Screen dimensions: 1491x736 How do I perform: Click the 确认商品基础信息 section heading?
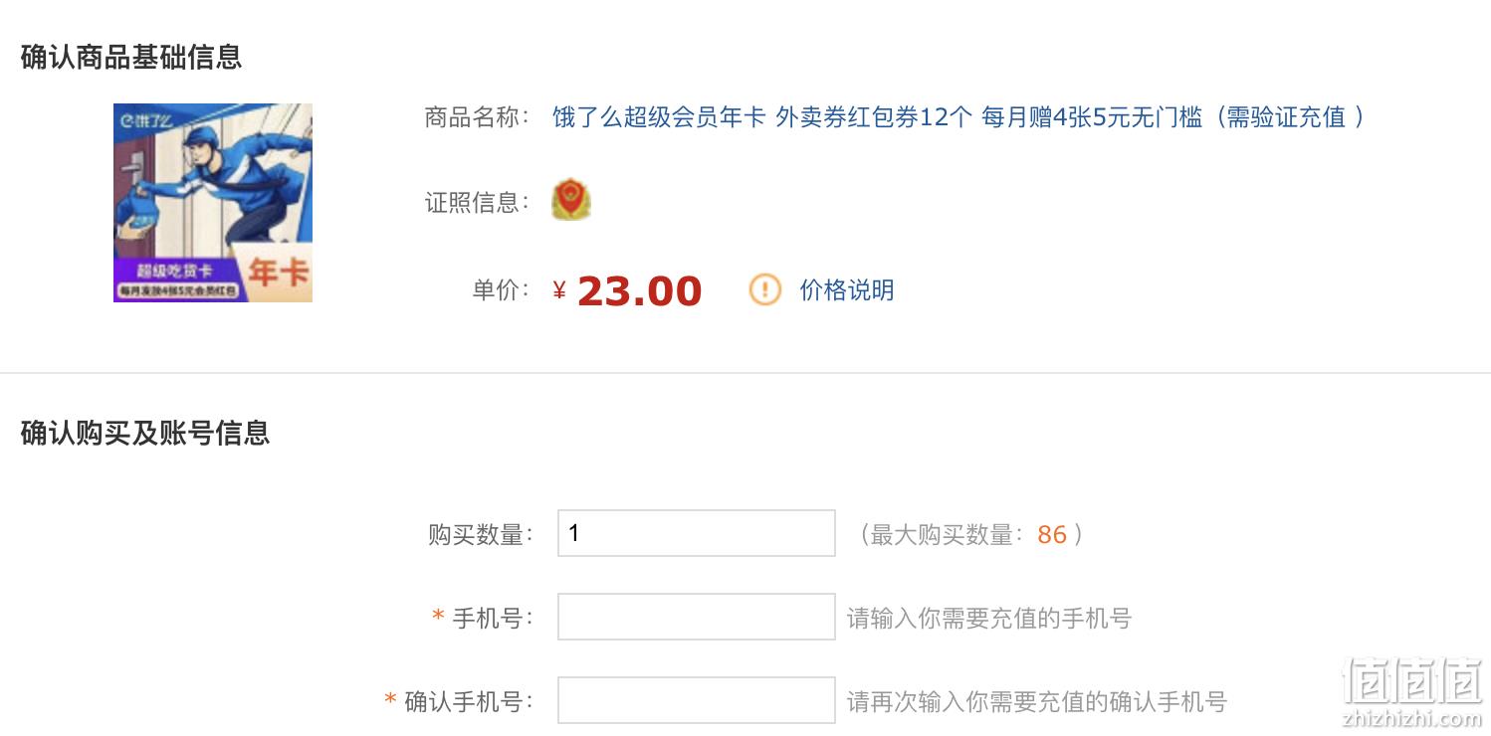point(131,57)
